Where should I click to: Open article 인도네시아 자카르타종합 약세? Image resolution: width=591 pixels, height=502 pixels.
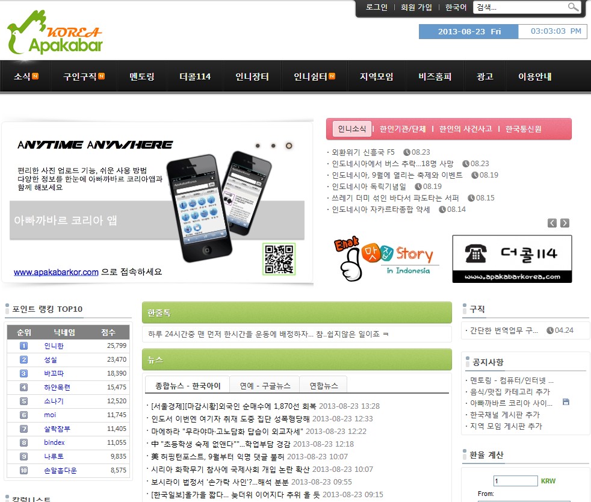(x=381, y=209)
